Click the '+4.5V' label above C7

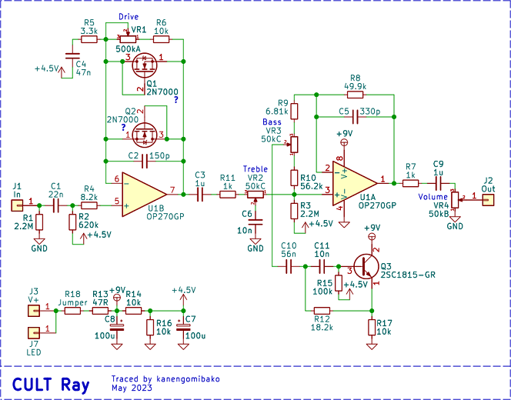(x=184, y=290)
